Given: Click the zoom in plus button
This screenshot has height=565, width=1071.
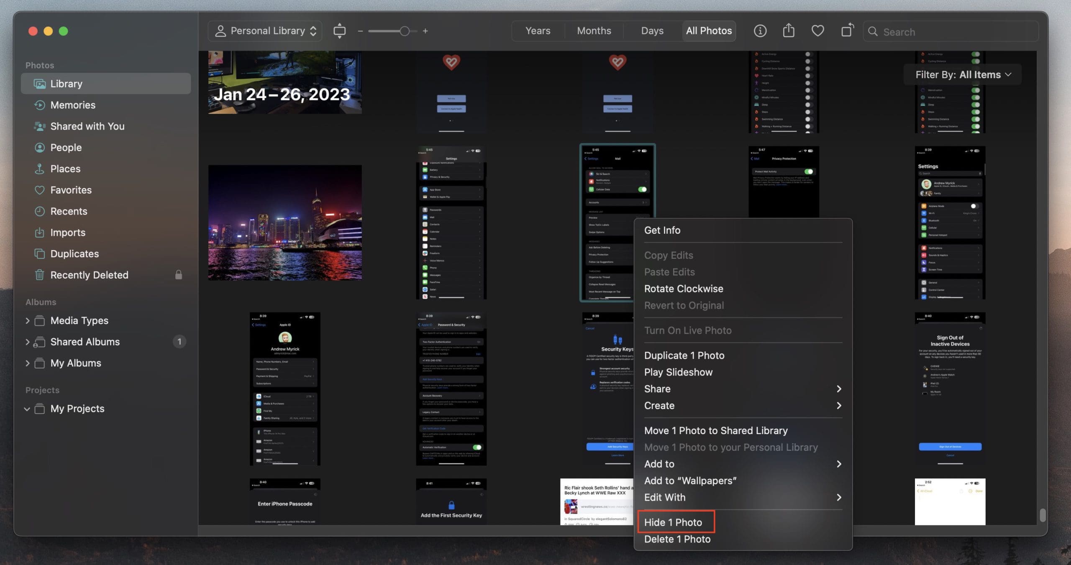Looking at the screenshot, I should pyautogui.click(x=425, y=31).
